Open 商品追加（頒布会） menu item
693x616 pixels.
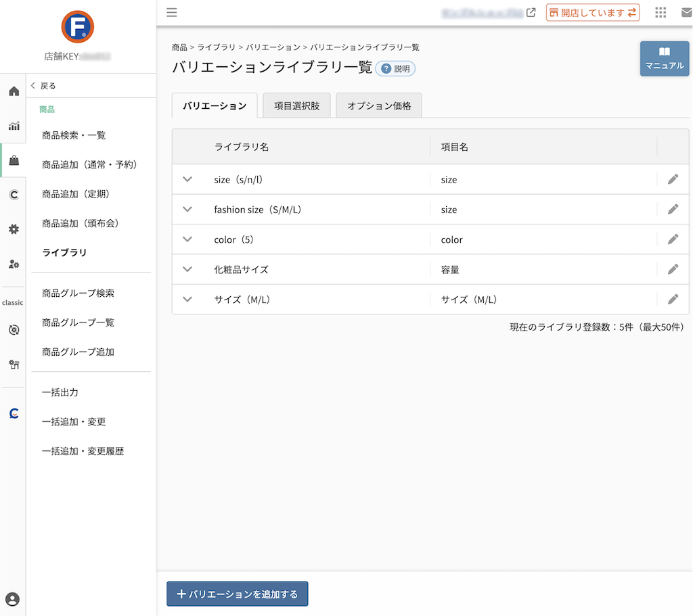(81, 223)
